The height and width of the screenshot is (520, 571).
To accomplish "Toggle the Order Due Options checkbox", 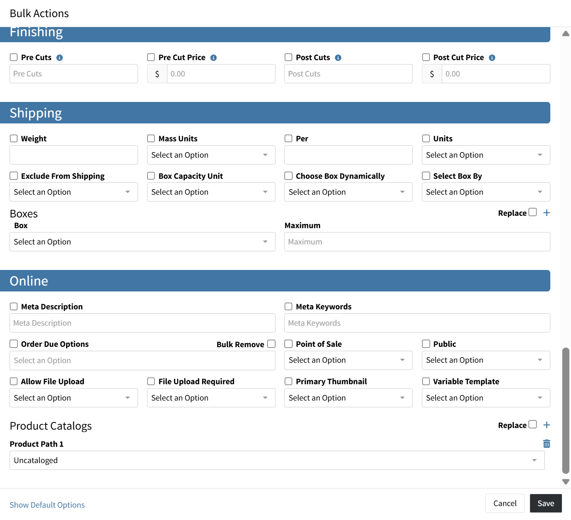I will point(14,344).
